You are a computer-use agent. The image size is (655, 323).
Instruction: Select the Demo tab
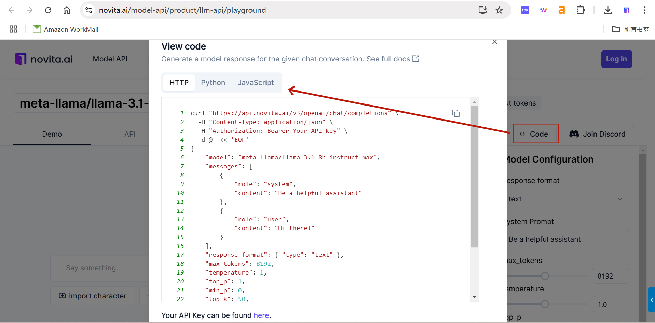pos(52,134)
